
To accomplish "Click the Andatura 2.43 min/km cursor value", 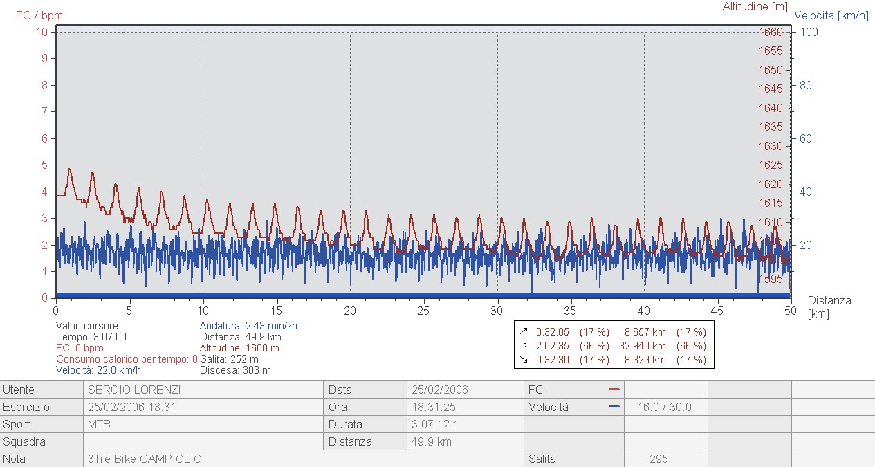I will tap(250, 326).
